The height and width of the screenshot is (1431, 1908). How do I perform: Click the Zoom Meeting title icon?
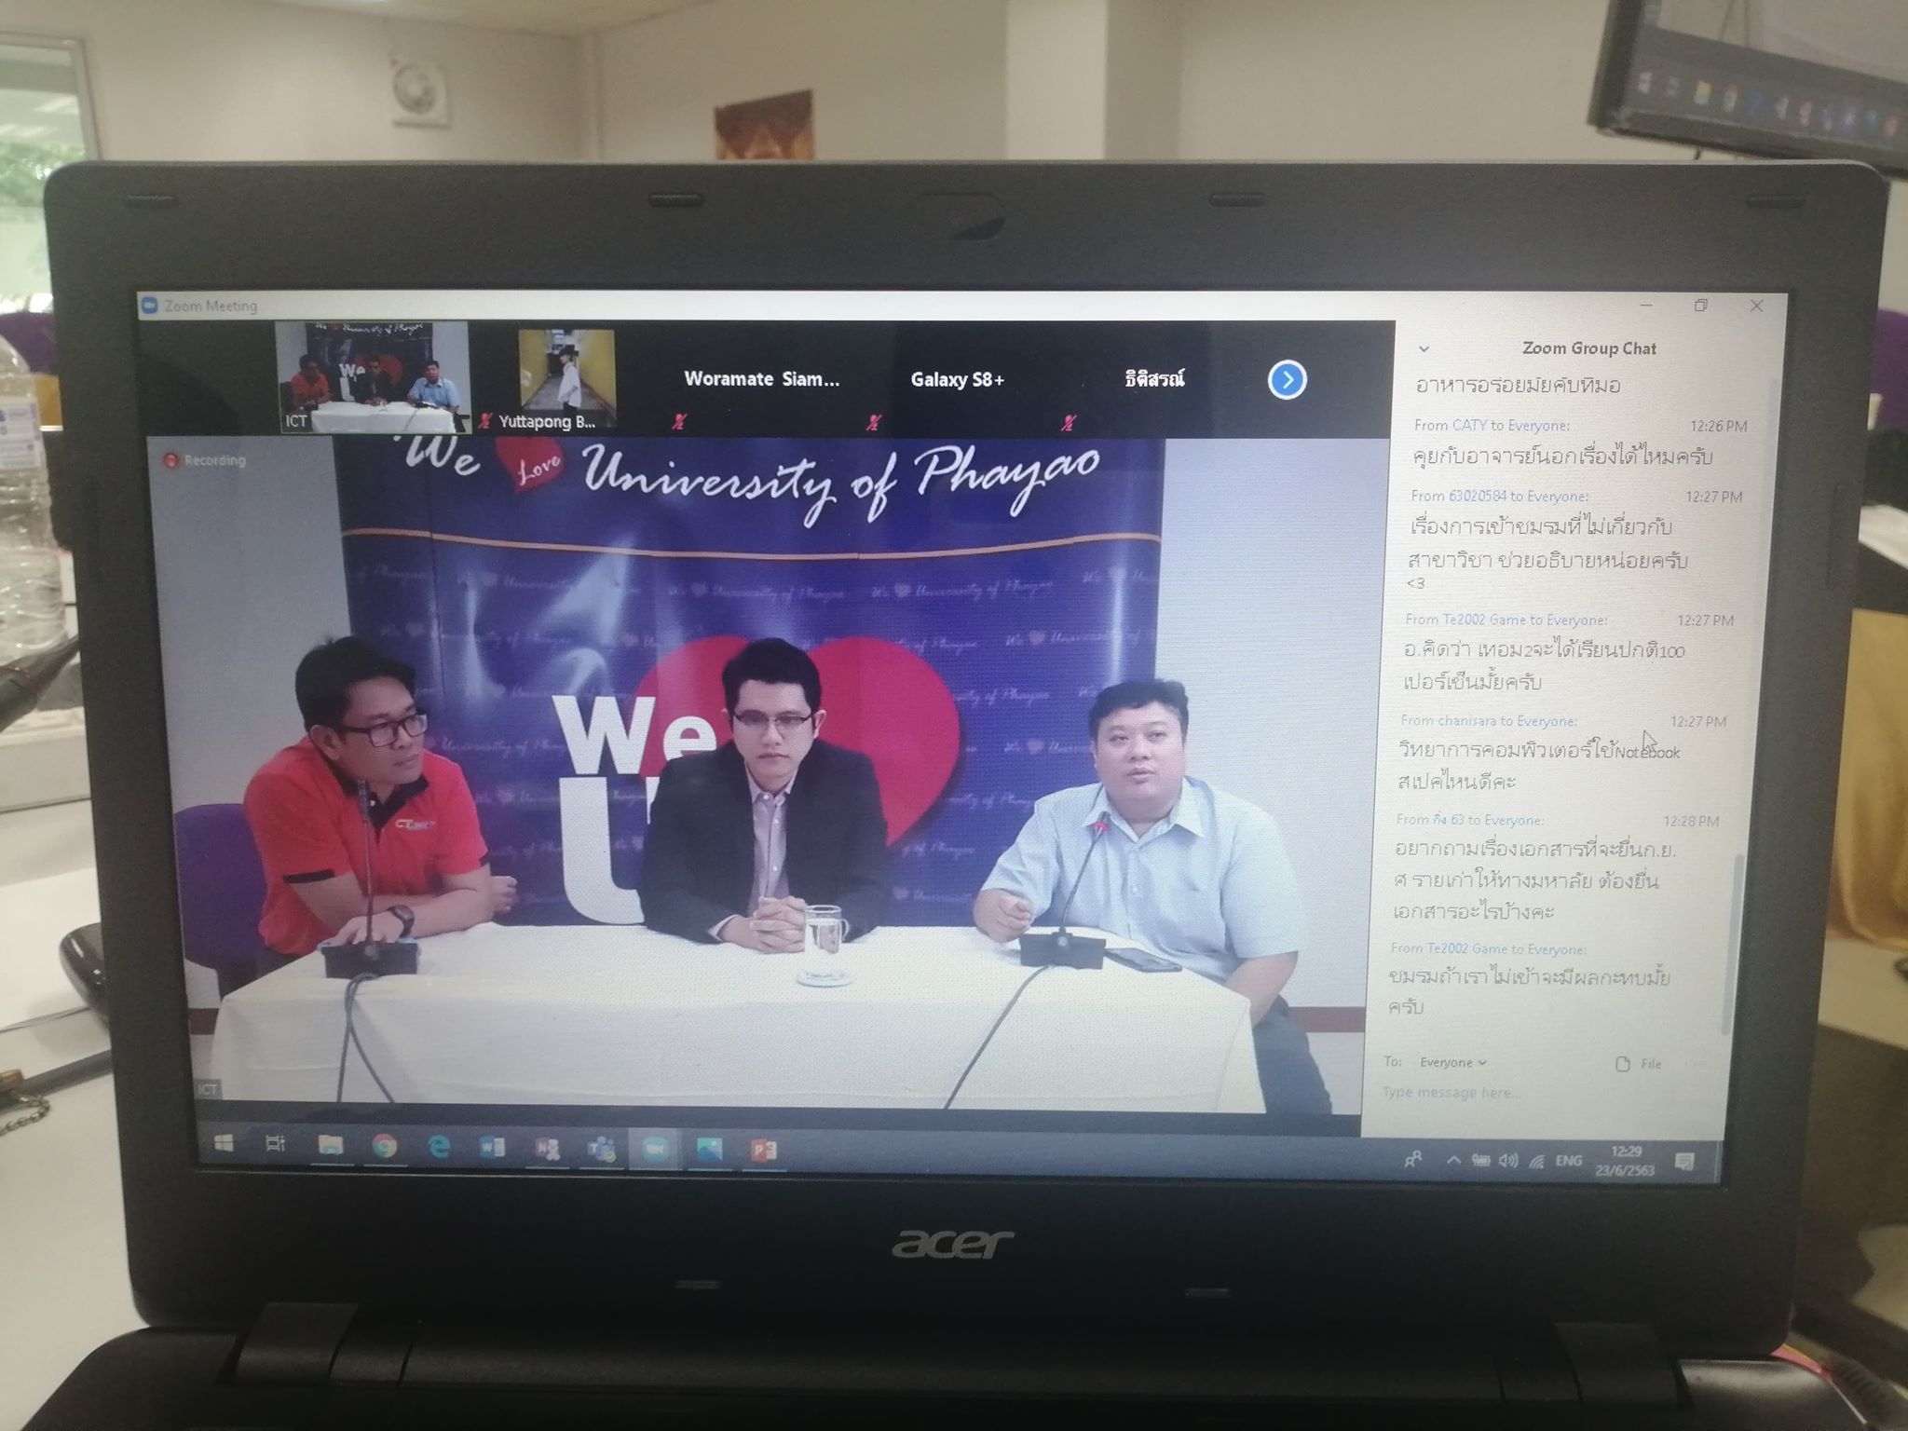(x=149, y=305)
